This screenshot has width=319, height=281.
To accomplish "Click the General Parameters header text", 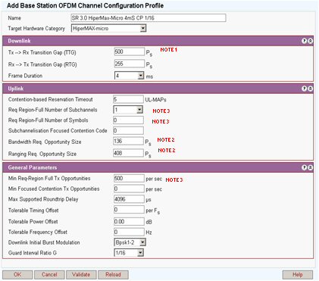I will pyautogui.click(x=33, y=167).
